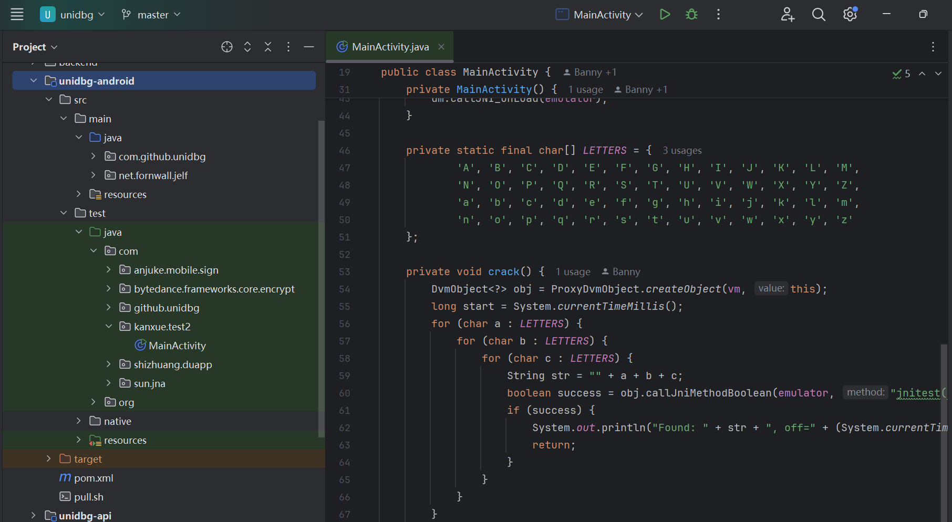Open the unidbg project dropdown

(73, 14)
